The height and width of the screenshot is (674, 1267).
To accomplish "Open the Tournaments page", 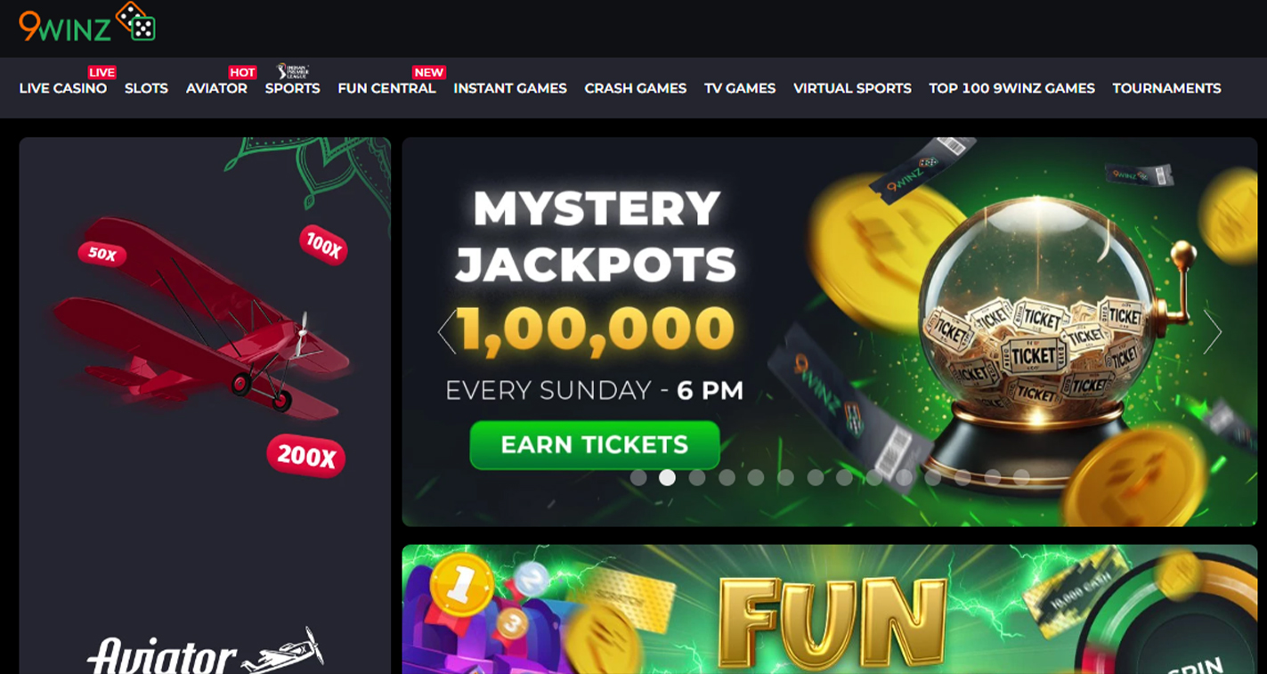I will click(x=1166, y=88).
